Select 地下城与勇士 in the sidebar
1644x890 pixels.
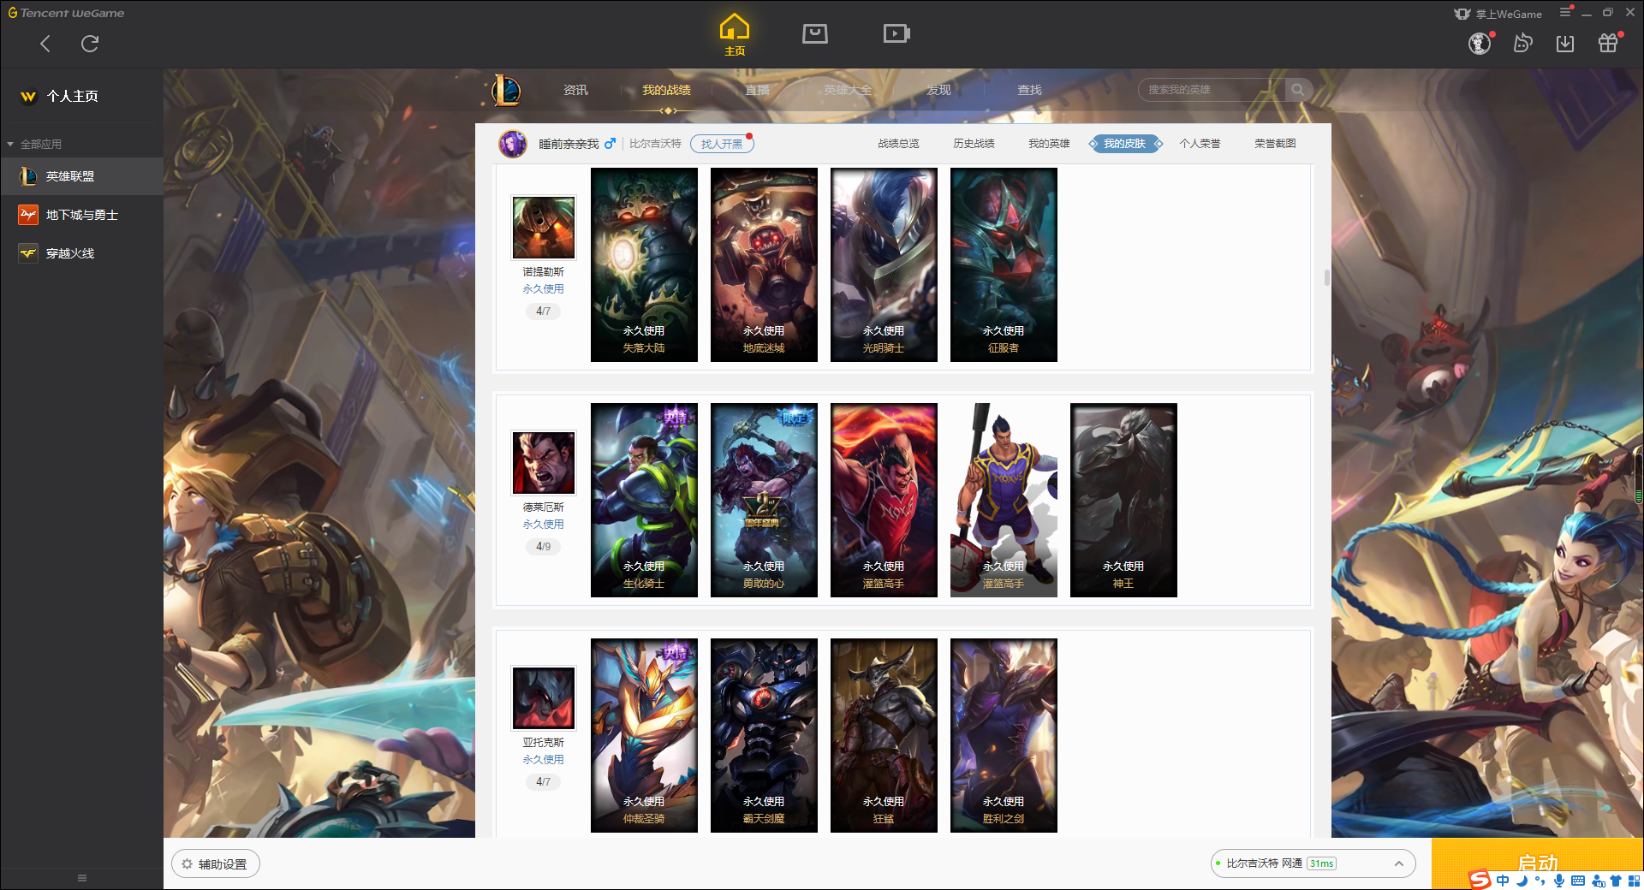click(82, 215)
